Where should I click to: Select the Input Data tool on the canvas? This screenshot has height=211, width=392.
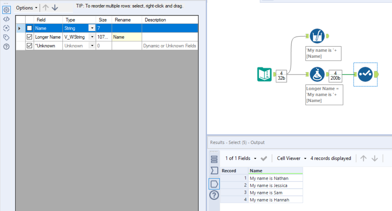(264, 74)
